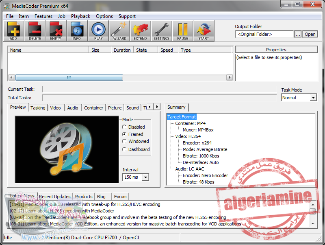The height and width of the screenshot is (245, 325).
Task: Open the File menu
Action: click(x=10, y=16)
